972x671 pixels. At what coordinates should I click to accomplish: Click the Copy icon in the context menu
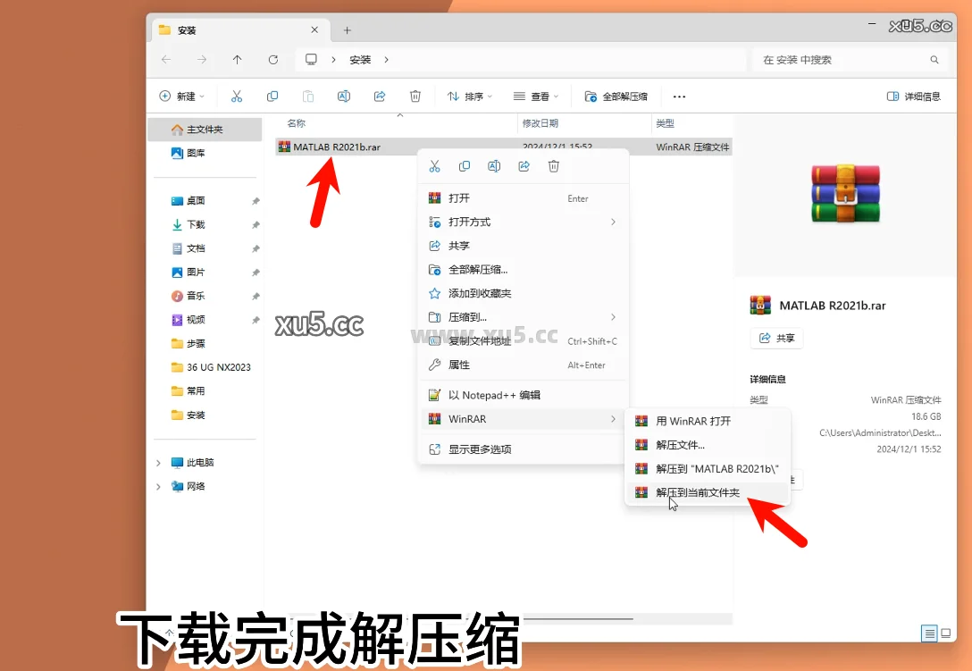[465, 166]
